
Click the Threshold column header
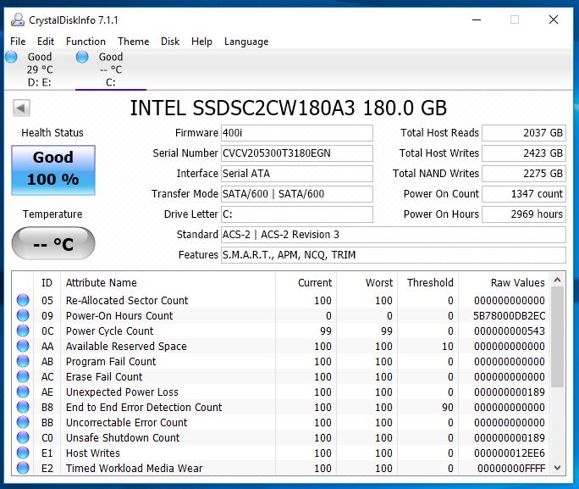click(430, 283)
